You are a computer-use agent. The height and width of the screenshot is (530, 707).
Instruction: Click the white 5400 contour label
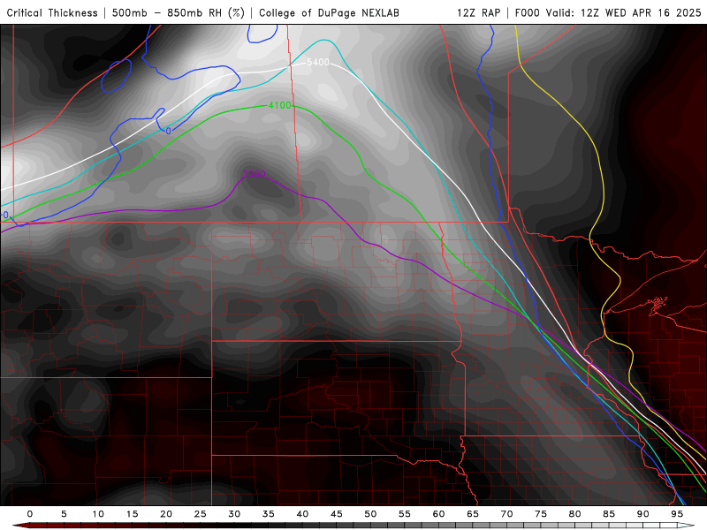tap(318, 62)
